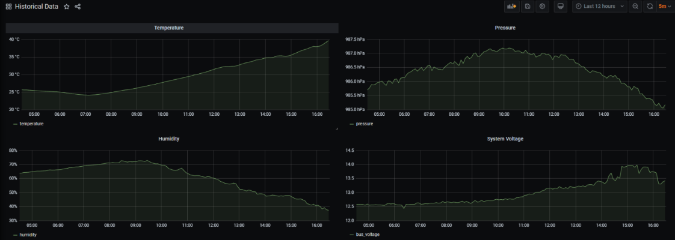This screenshot has height=240, width=675.
Task: Click 80% label on Humidity axis
Action: tap(13, 151)
